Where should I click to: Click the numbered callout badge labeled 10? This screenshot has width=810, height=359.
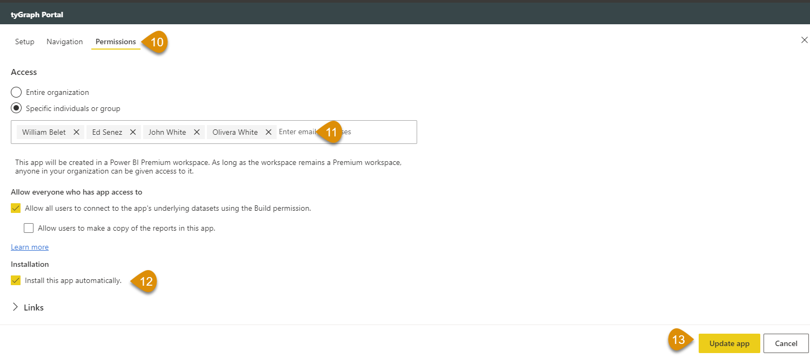[x=156, y=42]
